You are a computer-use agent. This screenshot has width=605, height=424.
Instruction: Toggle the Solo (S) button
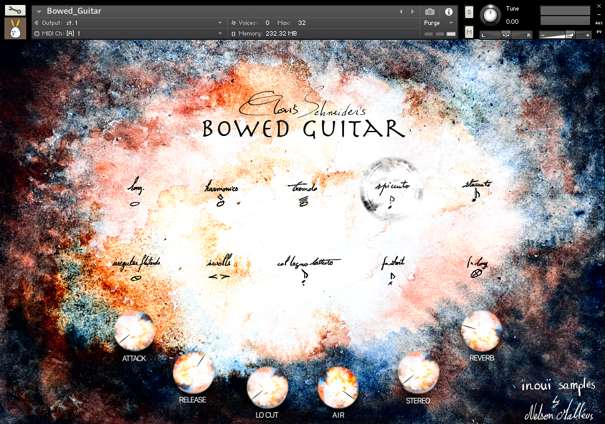(469, 13)
